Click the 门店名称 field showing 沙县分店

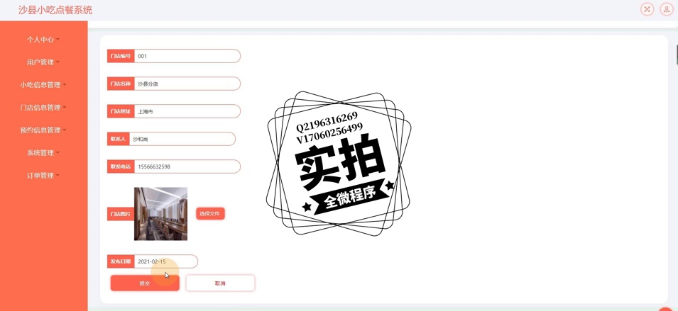pyautogui.click(x=187, y=84)
